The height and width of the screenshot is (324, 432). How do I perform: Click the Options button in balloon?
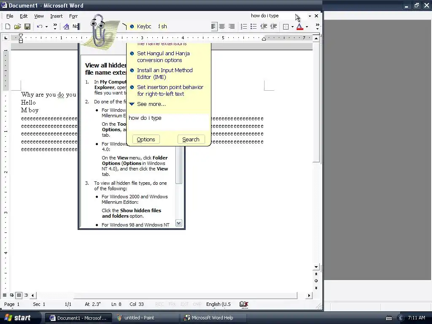(x=146, y=139)
